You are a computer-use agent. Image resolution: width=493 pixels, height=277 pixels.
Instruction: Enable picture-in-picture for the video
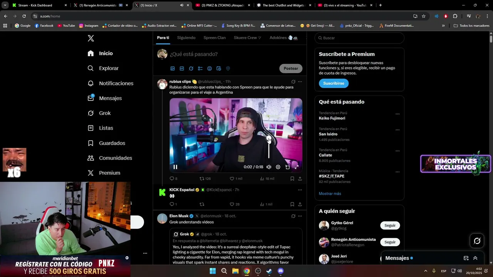coord(287,167)
